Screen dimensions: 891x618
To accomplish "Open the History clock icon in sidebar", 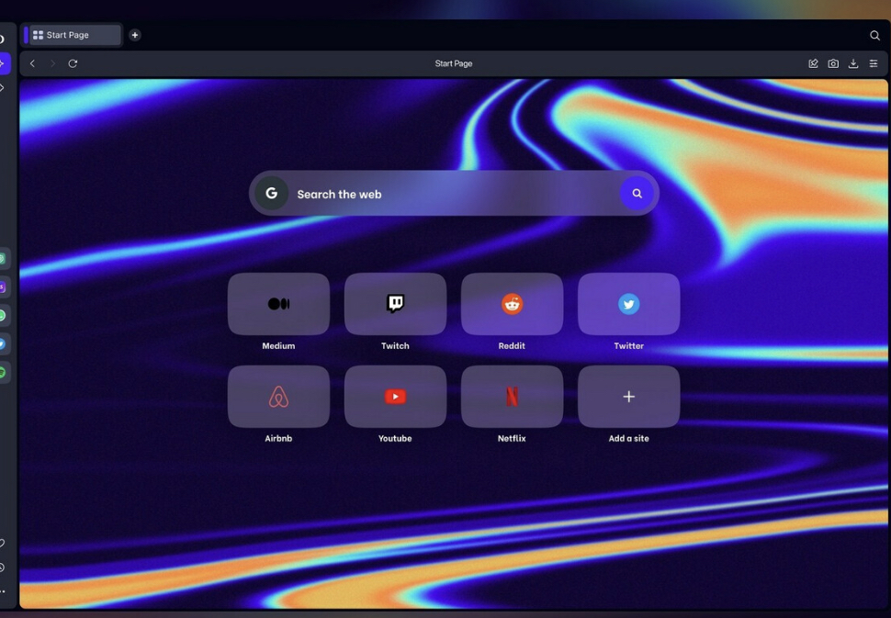I will coord(2,567).
